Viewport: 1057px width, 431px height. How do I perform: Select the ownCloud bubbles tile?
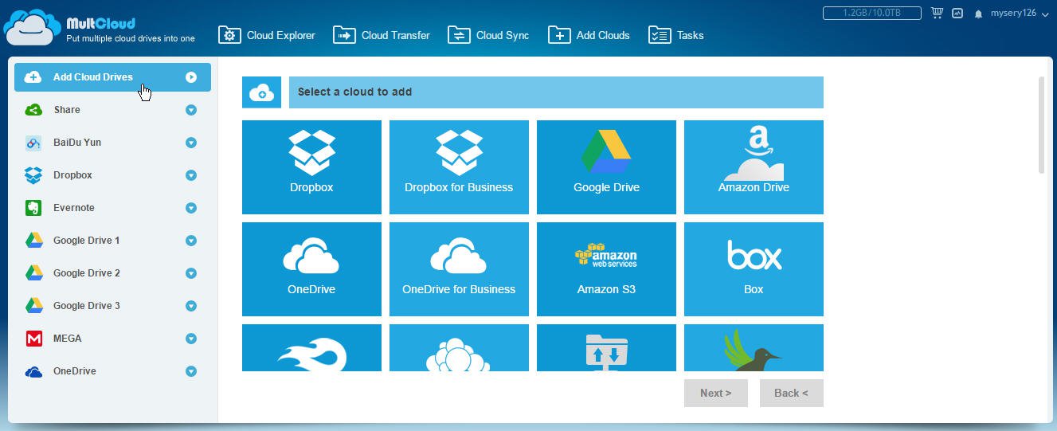click(x=459, y=347)
